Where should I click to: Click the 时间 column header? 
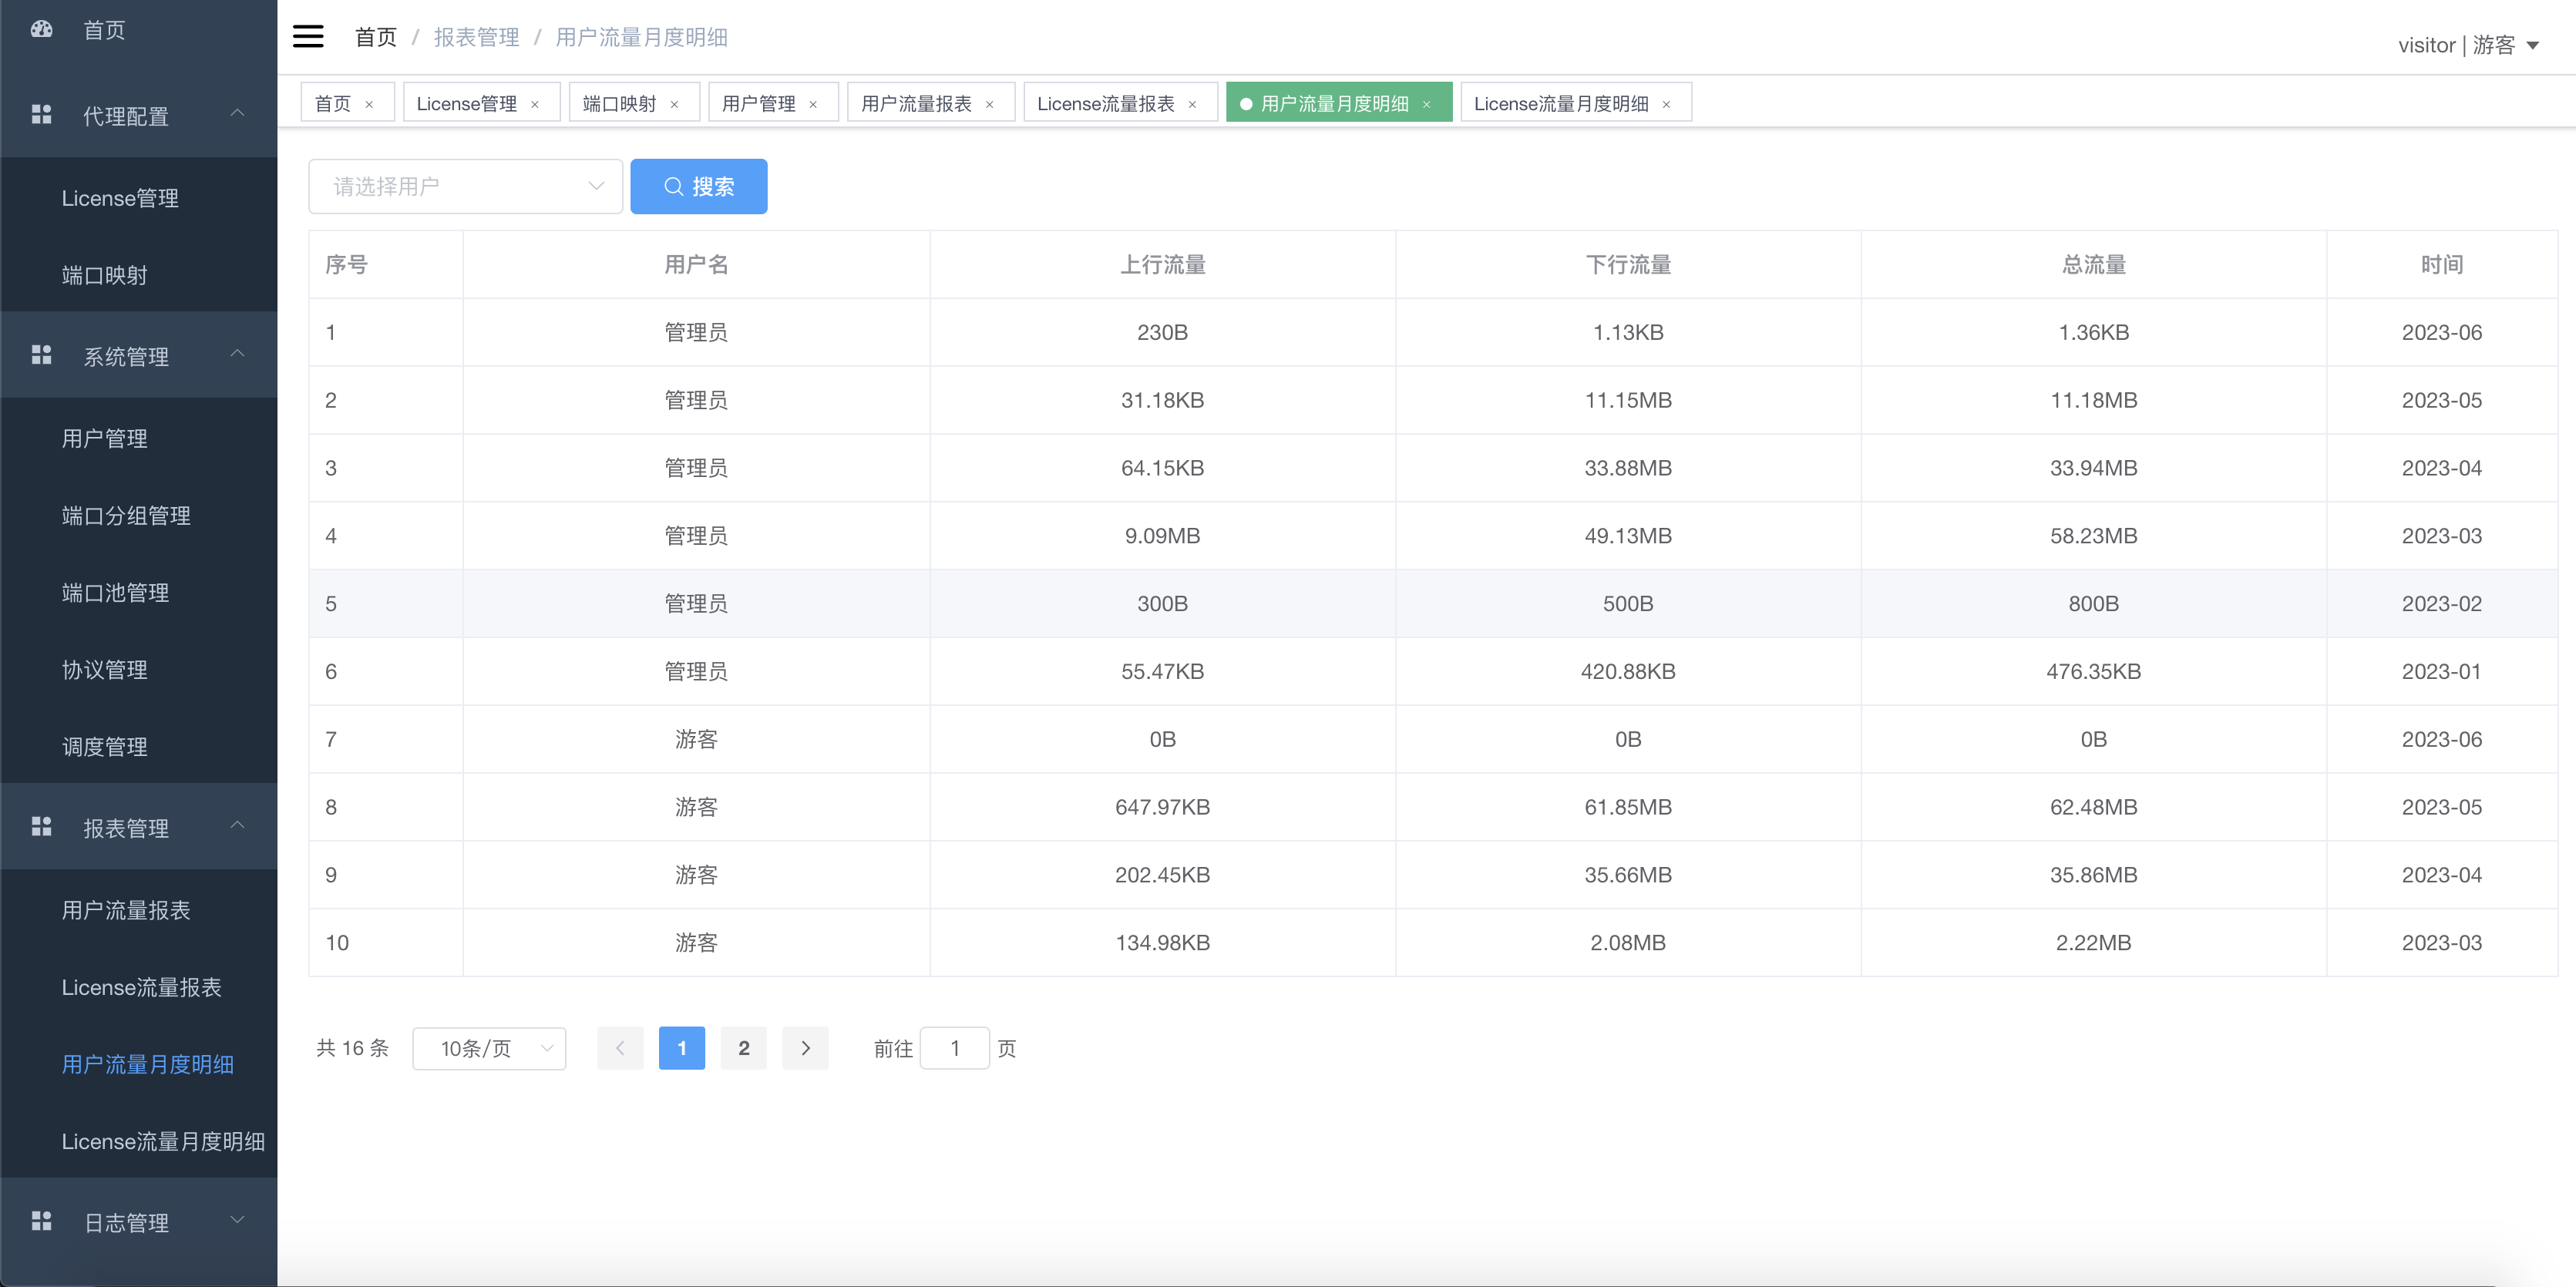tap(2441, 265)
